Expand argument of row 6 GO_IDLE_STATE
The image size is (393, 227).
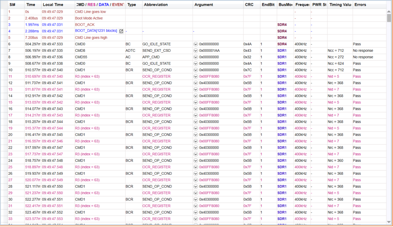pos(196,44)
